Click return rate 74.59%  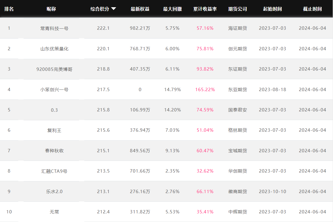click(x=205, y=110)
